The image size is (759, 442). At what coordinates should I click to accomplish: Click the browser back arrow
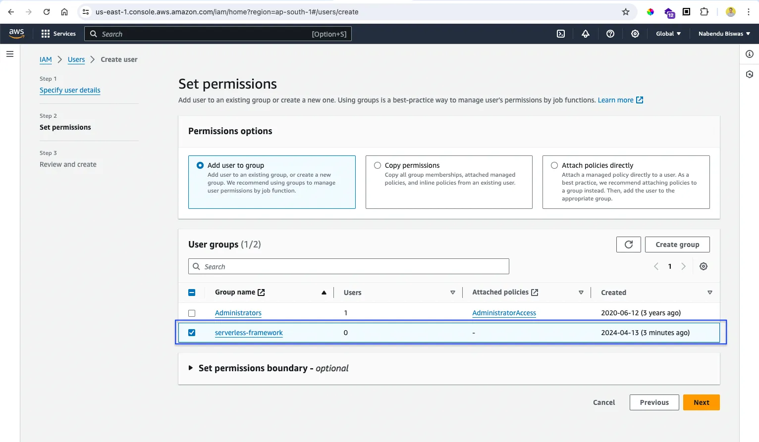point(11,12)
